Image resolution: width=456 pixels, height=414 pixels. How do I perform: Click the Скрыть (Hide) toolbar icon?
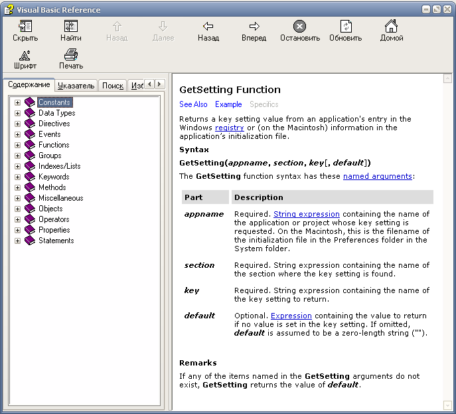pos(25,27)
